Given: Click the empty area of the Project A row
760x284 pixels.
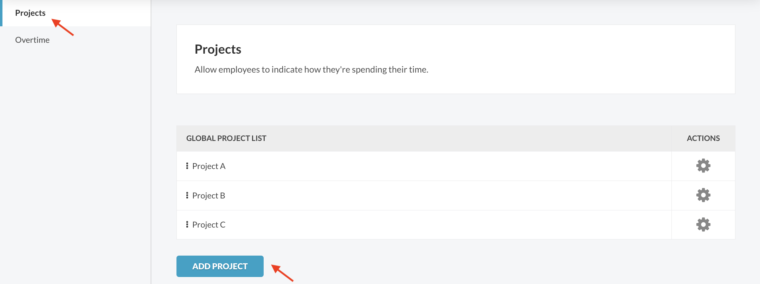Looking at the screenshot, I should (x=446, y=166).
